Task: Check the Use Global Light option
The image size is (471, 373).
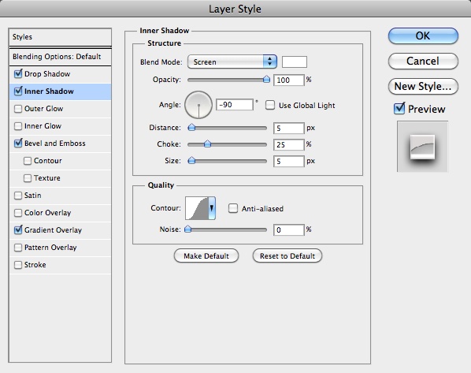Action: pos(269,105)
